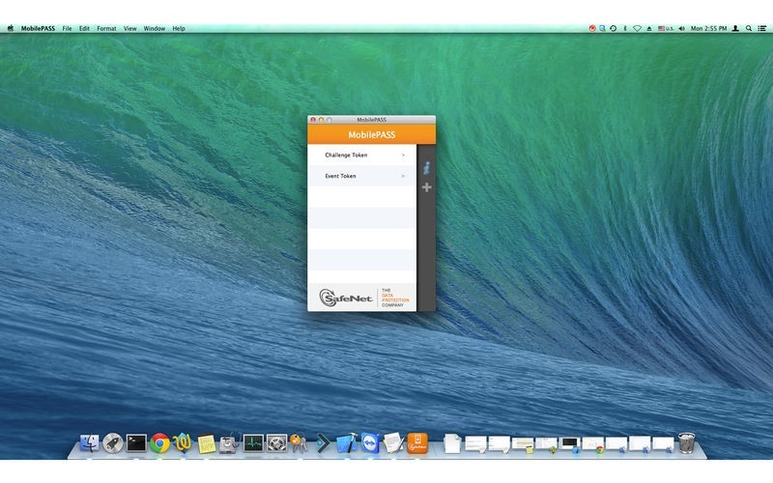Select the Event Token row label

340,177
